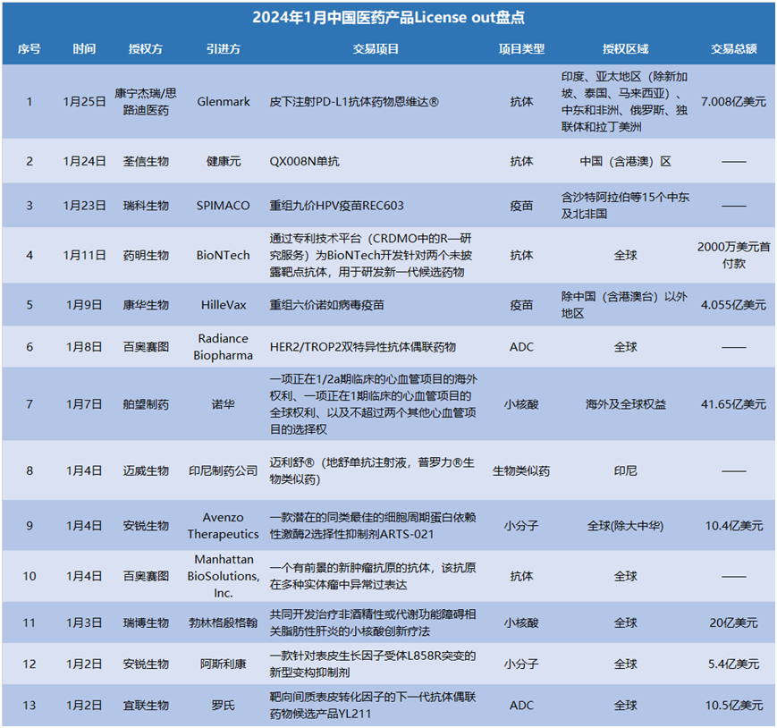Image resolution: width=777 pixels, height=728 pixels.
Task: Select the "Avenzo Therapeutics" cell
Action: click(x=223, y=526)
